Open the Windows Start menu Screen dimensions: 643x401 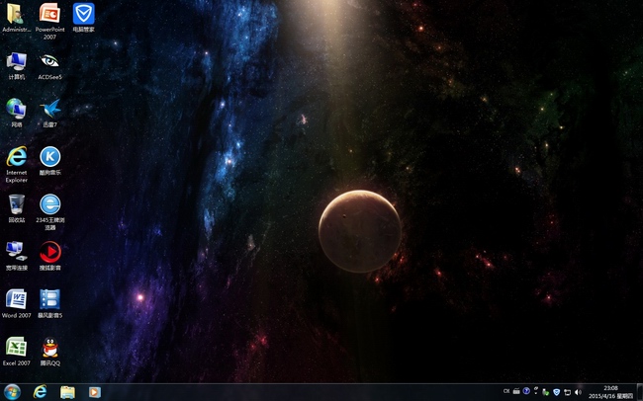(12, 392)
